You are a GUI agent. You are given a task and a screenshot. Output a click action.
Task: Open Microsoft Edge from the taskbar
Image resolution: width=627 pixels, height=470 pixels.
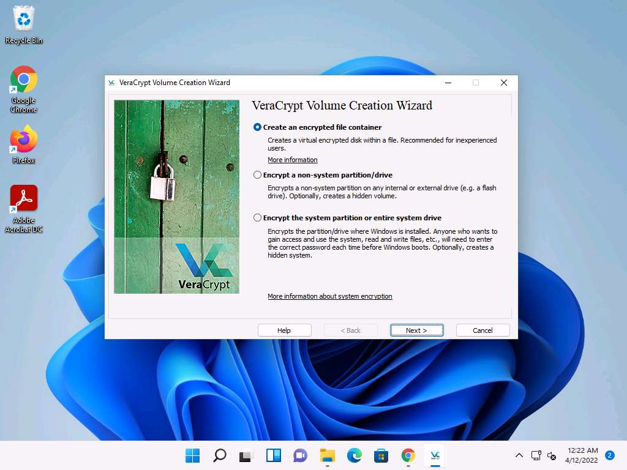coord(355,455)
